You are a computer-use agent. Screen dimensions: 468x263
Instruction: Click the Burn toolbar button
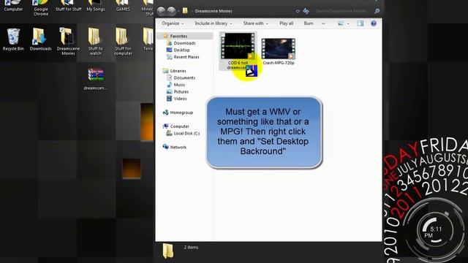309,23
